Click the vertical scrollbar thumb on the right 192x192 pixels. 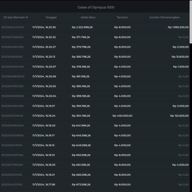191,22
